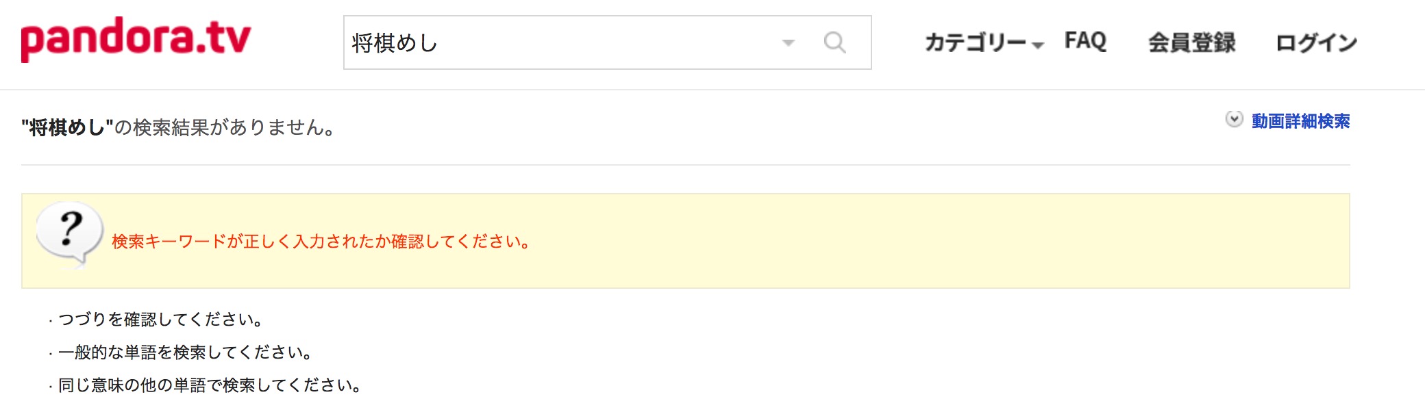This screenshot has width=1425, height=412.
Task: Click the の検索結果がありません message text
Action: (225, 127)
